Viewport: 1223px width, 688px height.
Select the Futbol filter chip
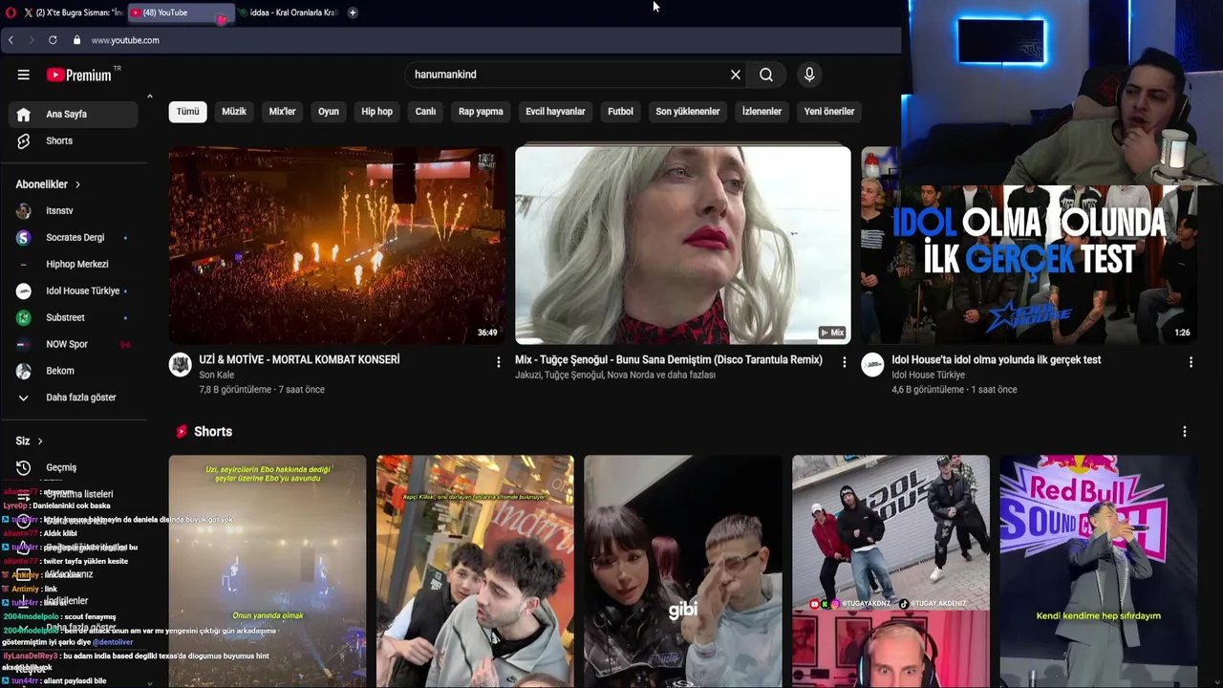pos(620,112)
